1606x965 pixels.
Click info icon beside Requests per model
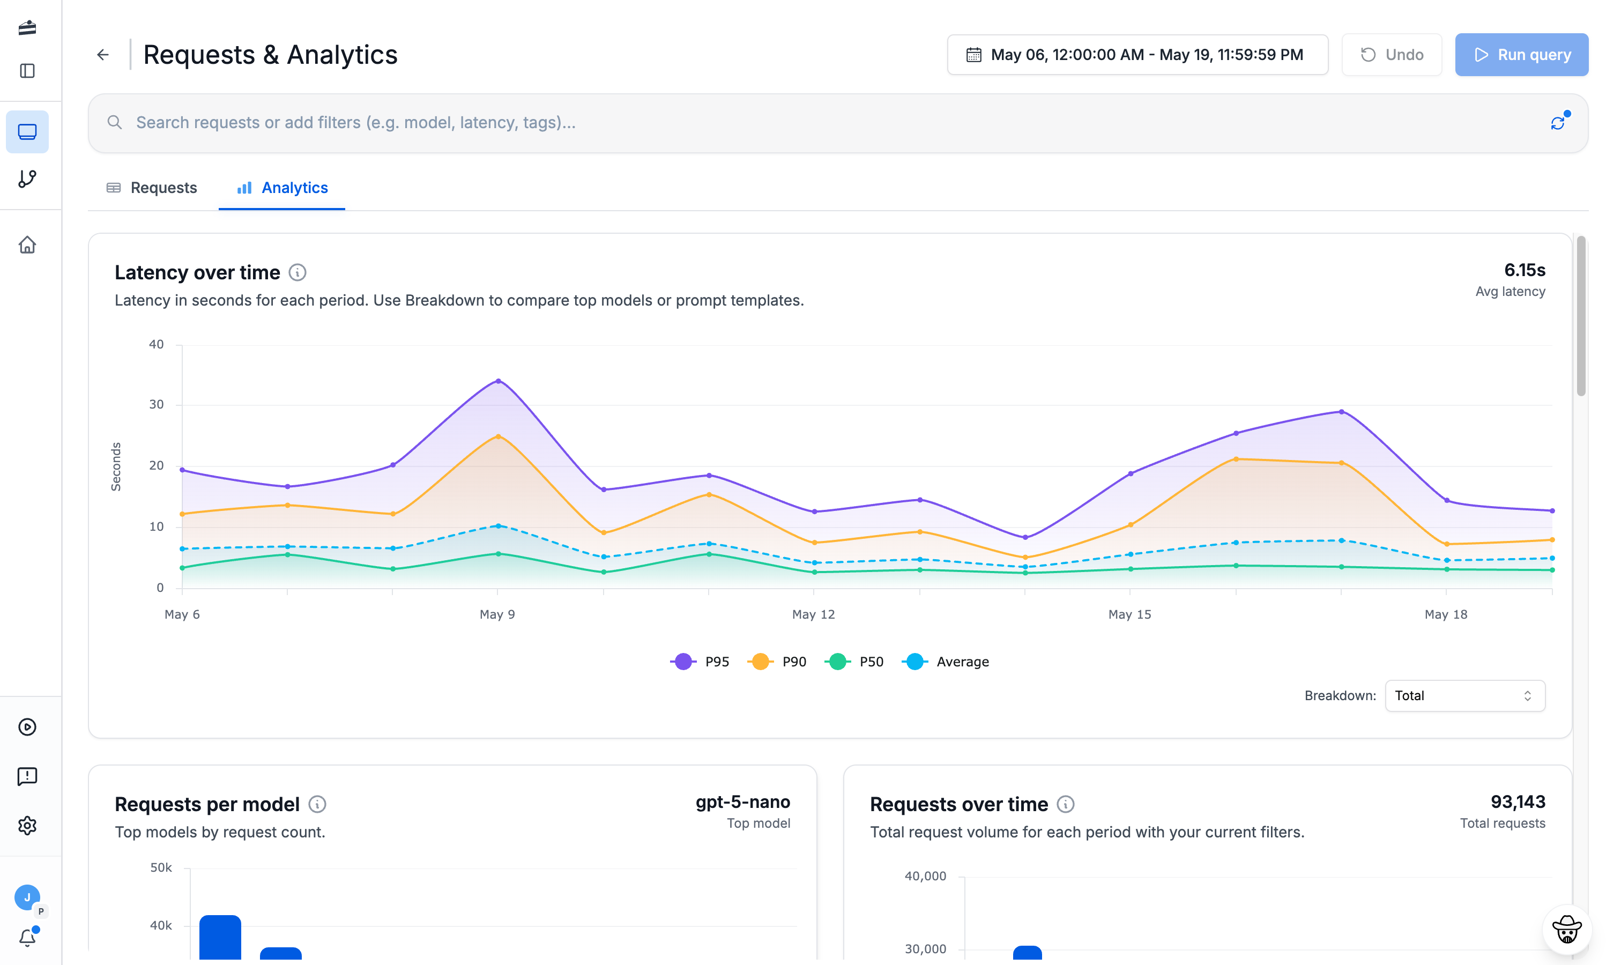click(x=317, y=804)
